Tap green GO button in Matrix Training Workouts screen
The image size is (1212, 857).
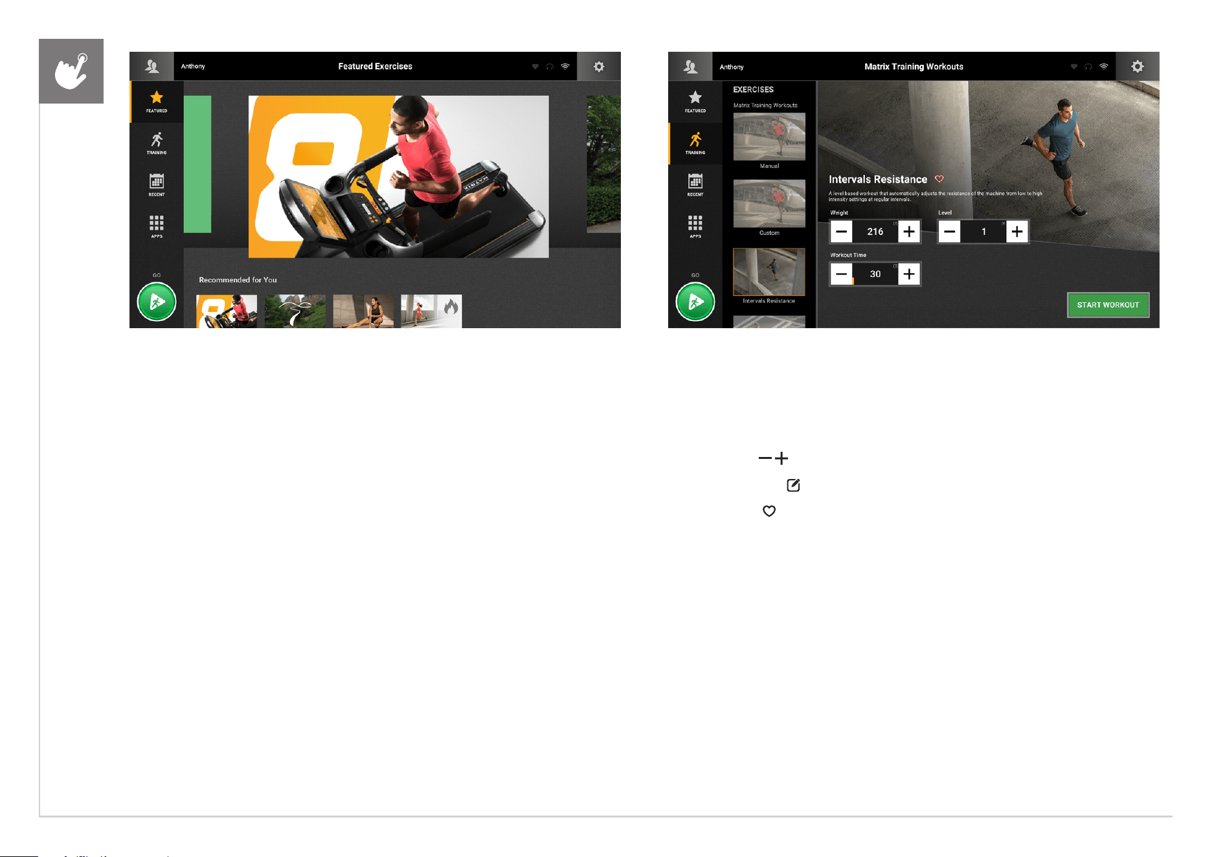click(x=695, y=302)
